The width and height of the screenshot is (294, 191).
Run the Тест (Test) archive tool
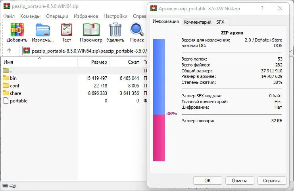click(x=67, y=30)
